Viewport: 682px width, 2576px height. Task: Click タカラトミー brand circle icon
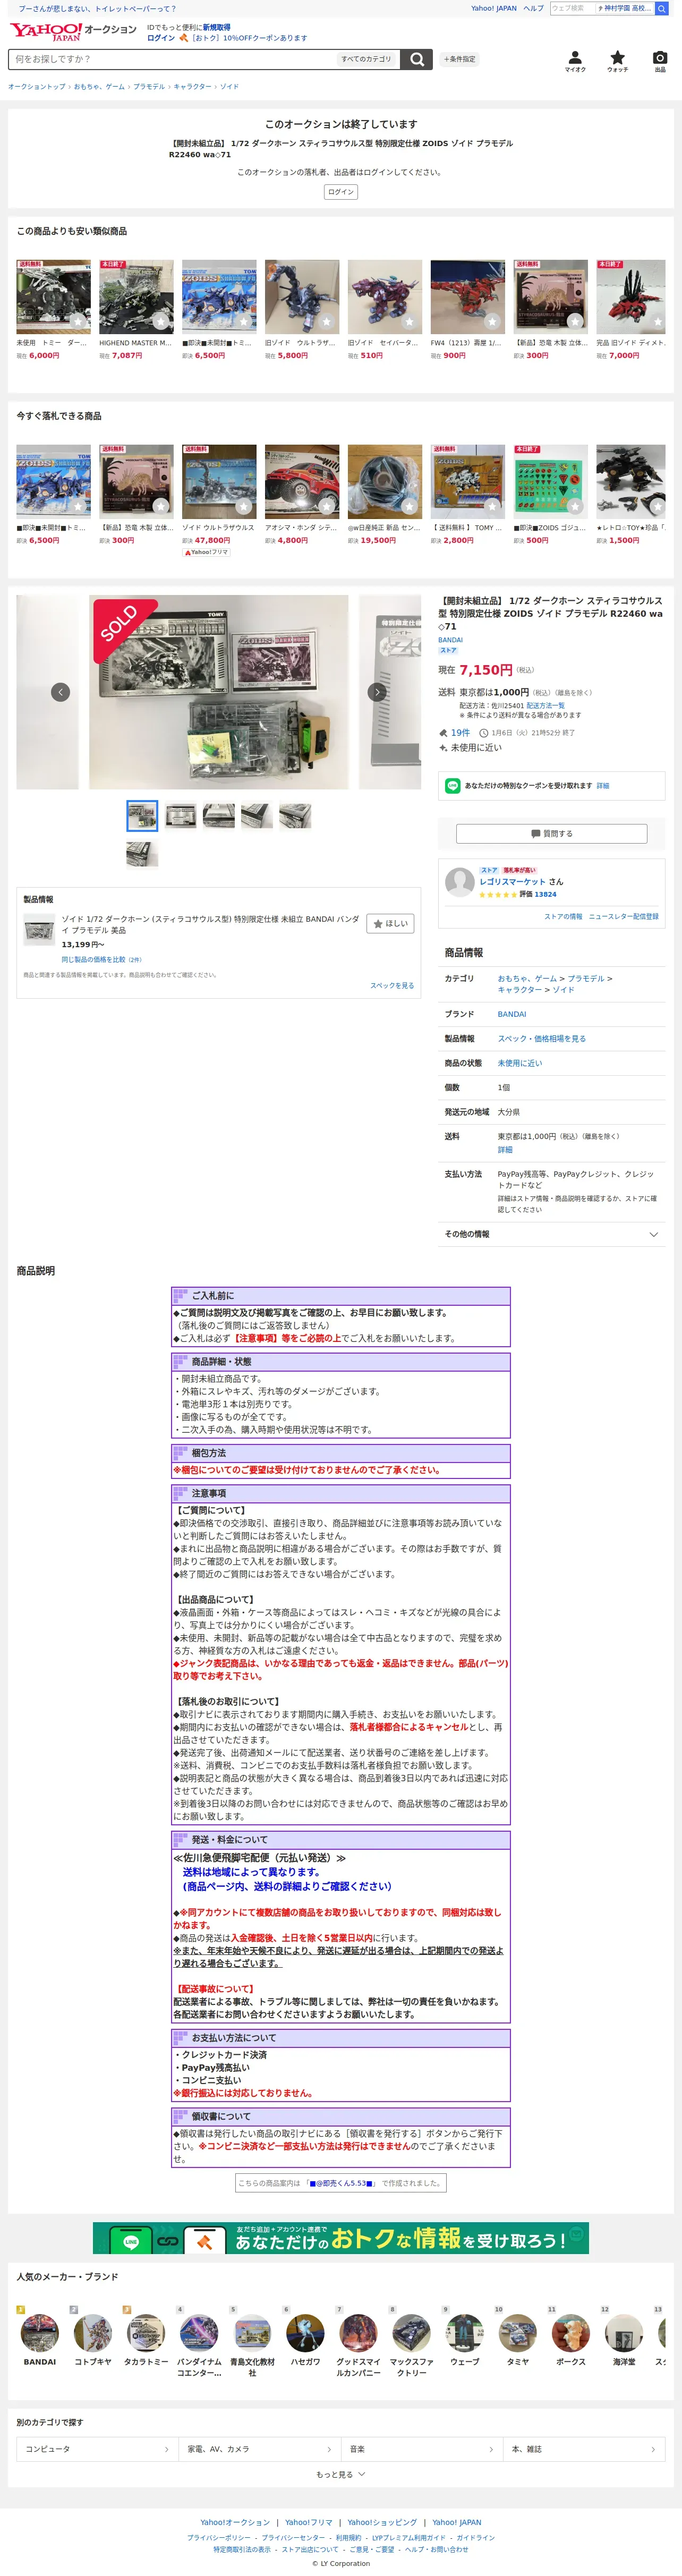click(x=146, y=2333)
